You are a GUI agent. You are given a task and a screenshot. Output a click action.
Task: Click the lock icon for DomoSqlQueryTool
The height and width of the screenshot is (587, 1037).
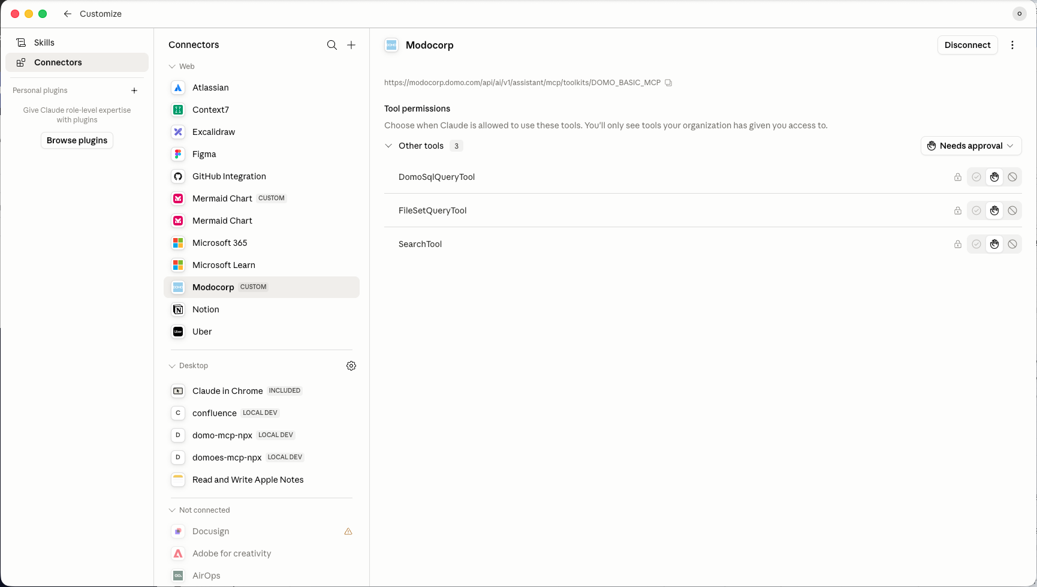958,177
